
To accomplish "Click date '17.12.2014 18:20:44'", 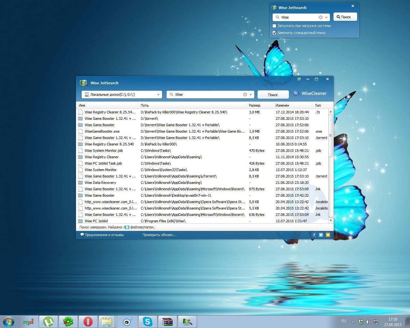I will pyautogui.click(x=292, y=112).
